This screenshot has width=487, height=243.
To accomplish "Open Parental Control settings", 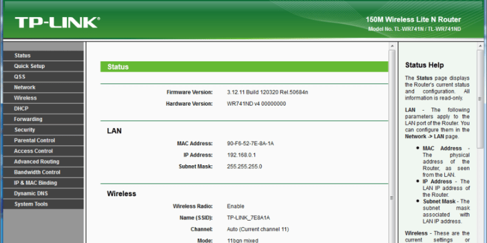I will [43, 140].
